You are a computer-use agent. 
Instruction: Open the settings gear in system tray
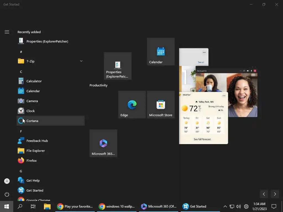point(246,206)
